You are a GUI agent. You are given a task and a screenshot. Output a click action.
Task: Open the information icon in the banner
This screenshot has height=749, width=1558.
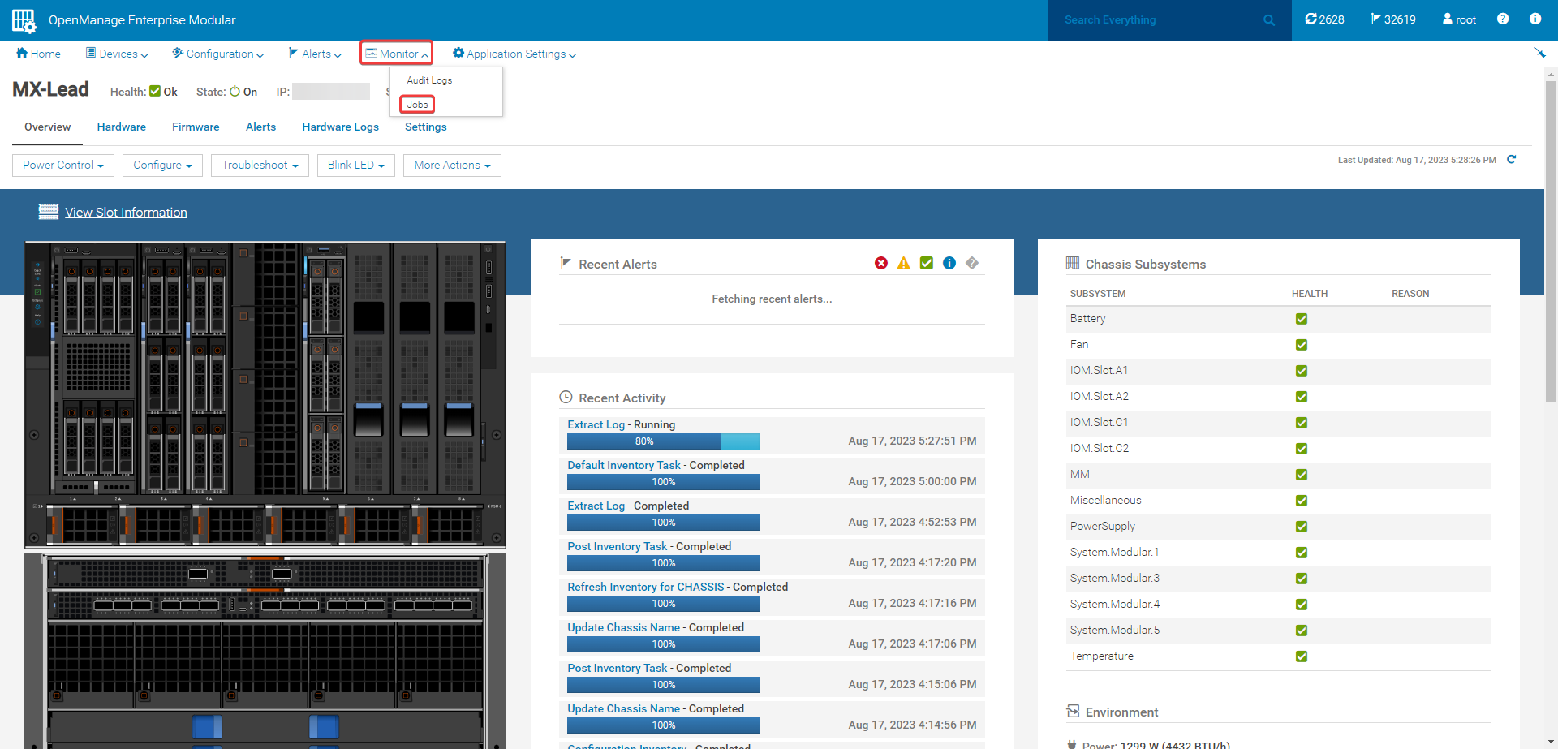[x=1535, y=19]
